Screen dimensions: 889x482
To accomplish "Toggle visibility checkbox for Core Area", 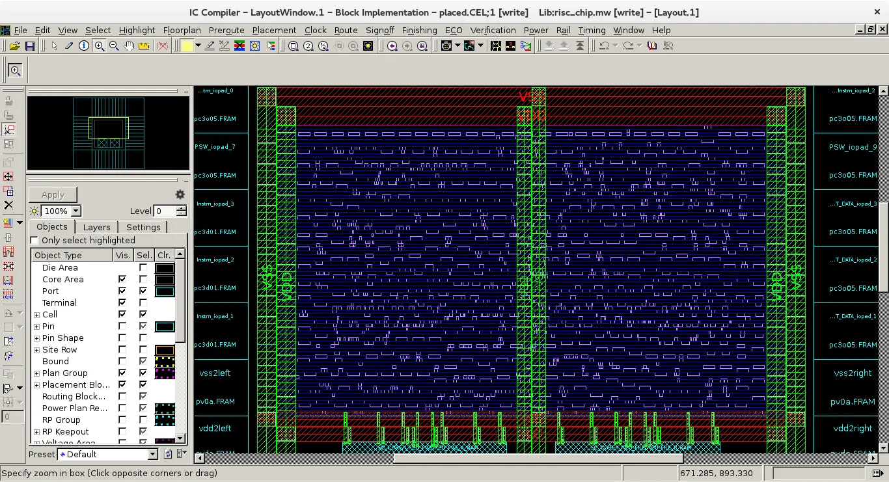I will 122,279.
